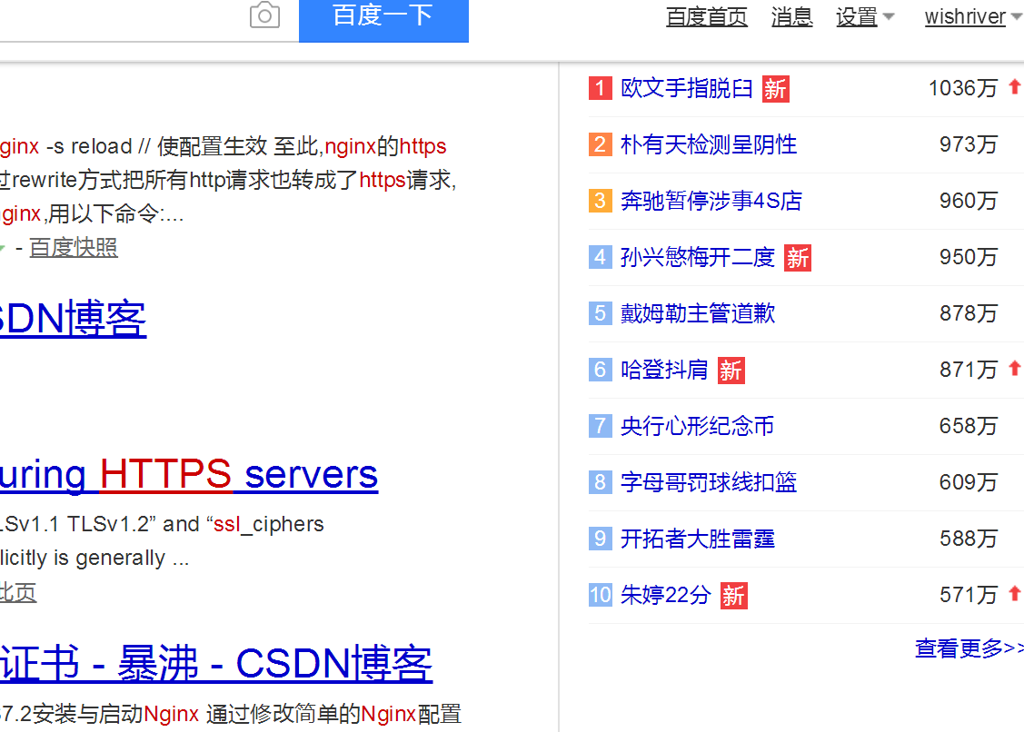Click 查看更多>> under the hot list
The height and width of the screenshot is (732, 1024).
969,648
